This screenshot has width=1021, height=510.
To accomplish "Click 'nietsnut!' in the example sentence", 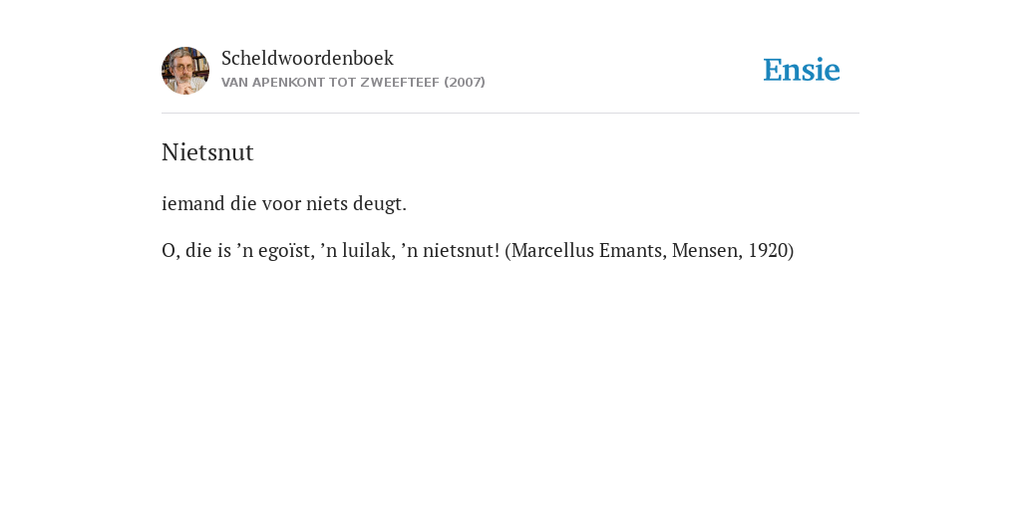I will [x=461, y=250].
